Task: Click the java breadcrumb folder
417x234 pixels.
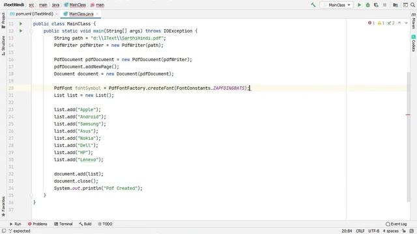Action: coord(55,5)
